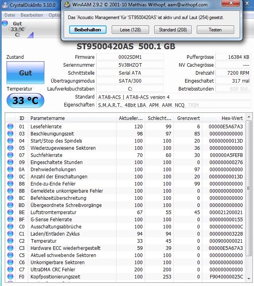Click the Betriebsstunden value 630 Std.
The image size is (254, 286).
(233, 89)
